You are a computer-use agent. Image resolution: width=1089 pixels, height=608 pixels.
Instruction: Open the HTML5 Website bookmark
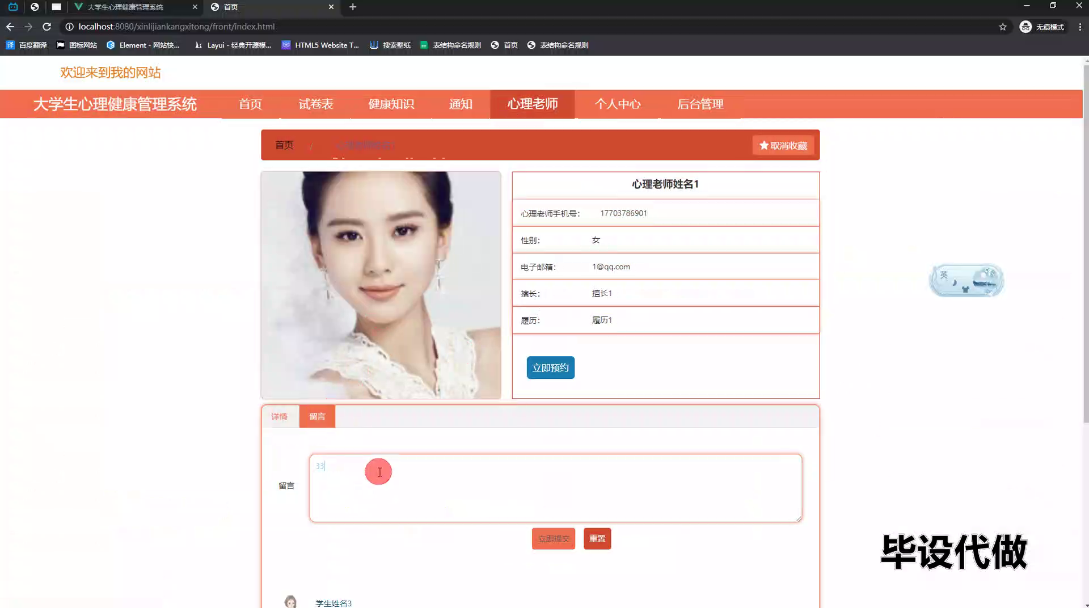(x=320, y=45)
